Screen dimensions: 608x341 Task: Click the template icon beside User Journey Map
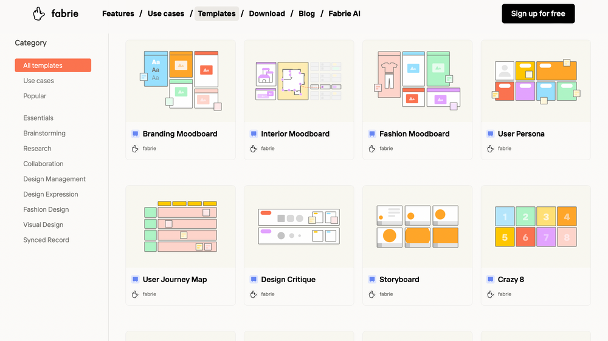(x=135, y=280)
